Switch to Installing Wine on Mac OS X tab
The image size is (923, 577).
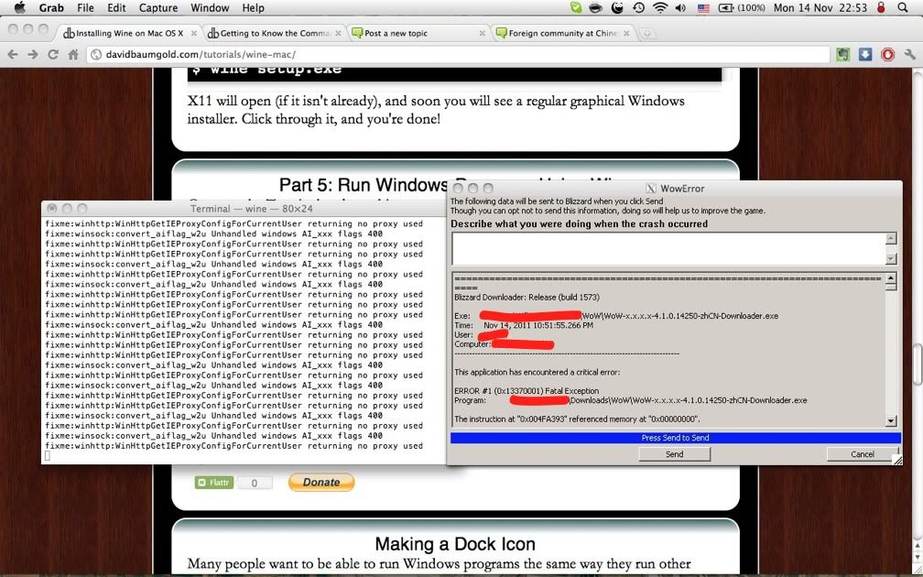pos(129,33)
